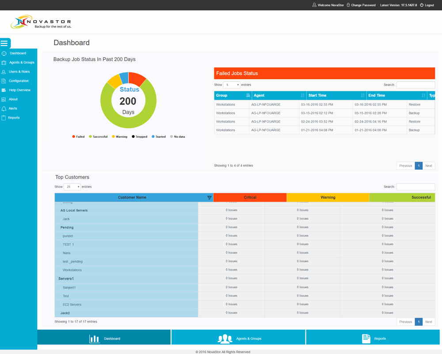Open the Top Customers entries count dropdown
The height and width of the screenshot is (354, 442).
pos(72,187)
